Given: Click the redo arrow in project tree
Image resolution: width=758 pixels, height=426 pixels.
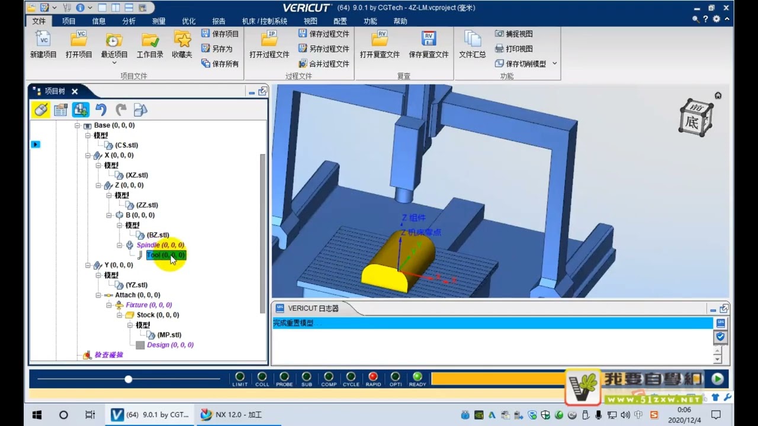Looking at the screenshot, I should (x=121, y=109).
